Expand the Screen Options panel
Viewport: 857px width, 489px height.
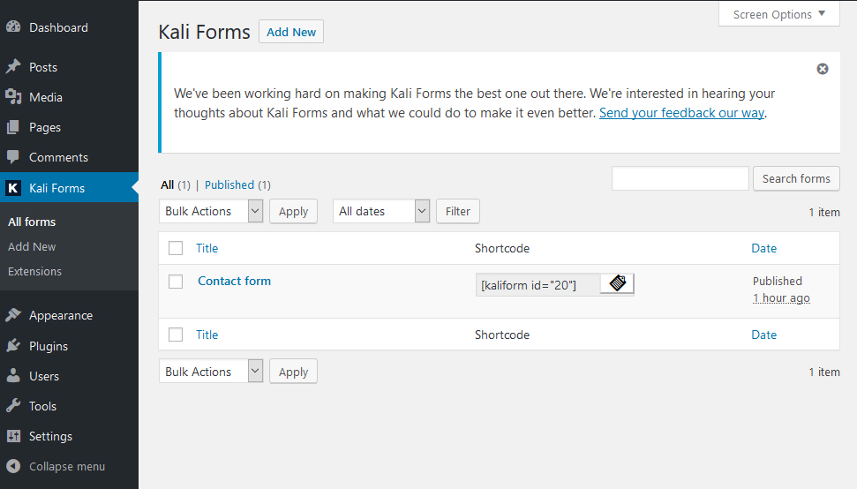click(778, 14)
